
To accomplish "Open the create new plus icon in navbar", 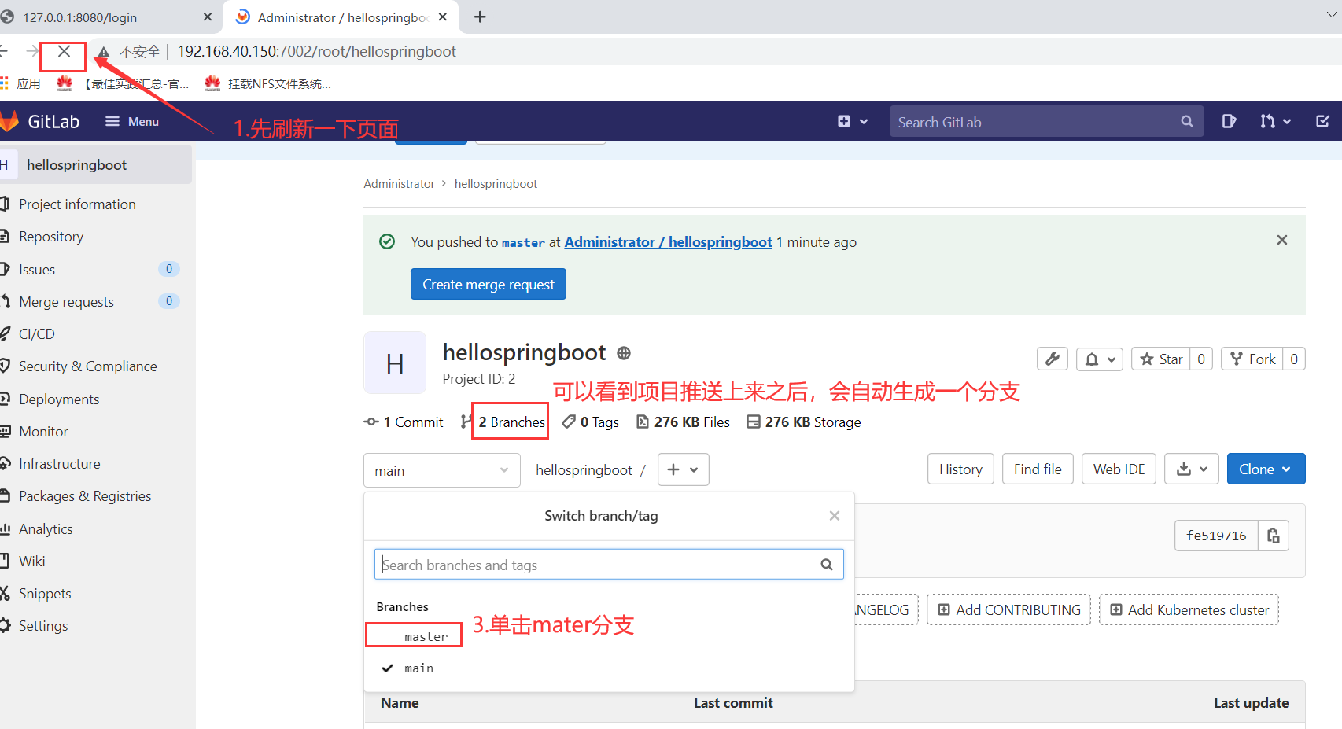I will pyautogui.click(x=853, y=121).
